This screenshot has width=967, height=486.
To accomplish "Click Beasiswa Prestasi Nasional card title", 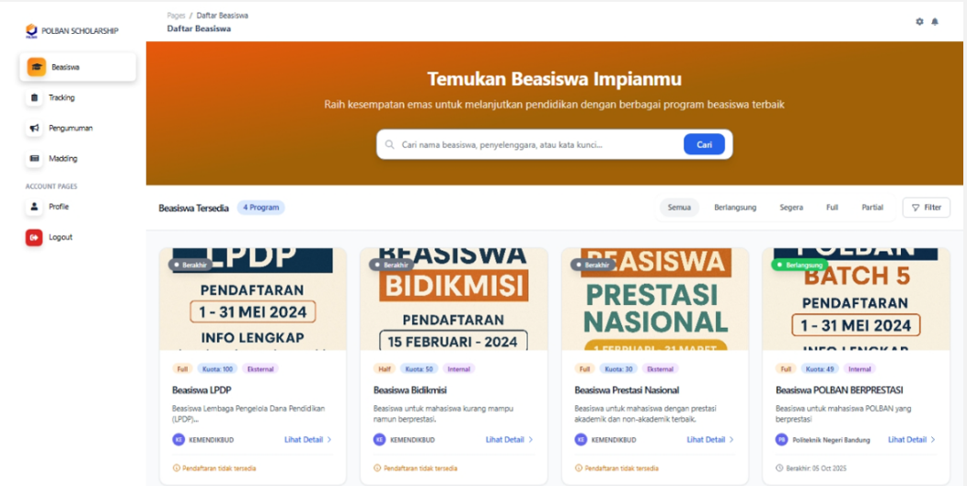I will 627,390.
